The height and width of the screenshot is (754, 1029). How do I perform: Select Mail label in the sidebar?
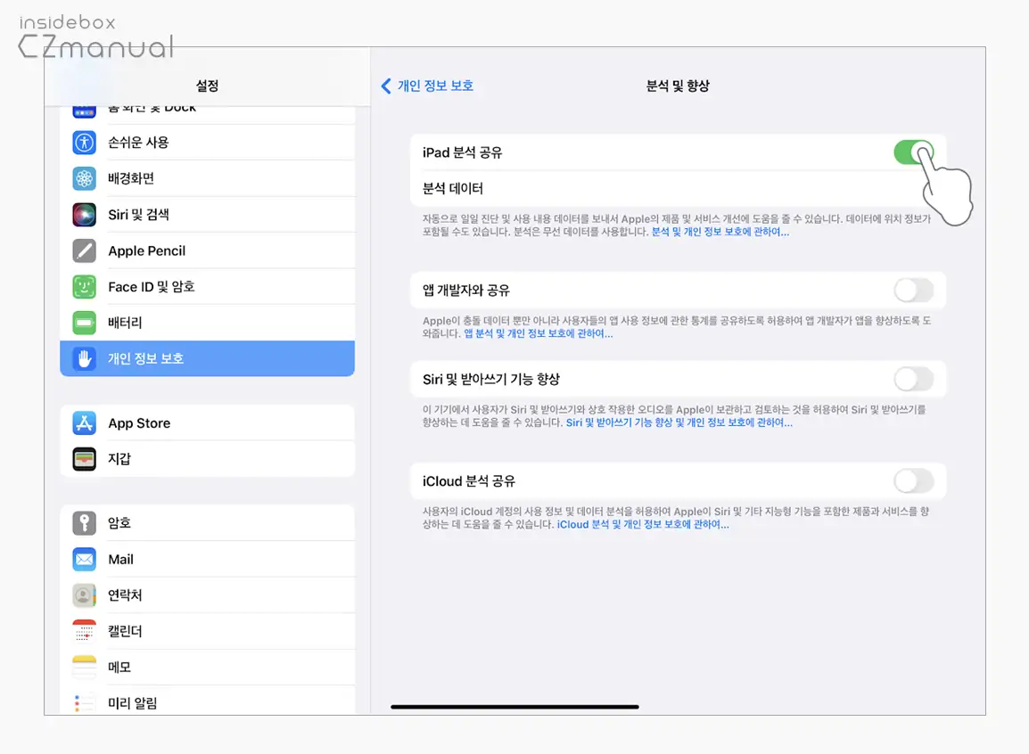point(120,560)
